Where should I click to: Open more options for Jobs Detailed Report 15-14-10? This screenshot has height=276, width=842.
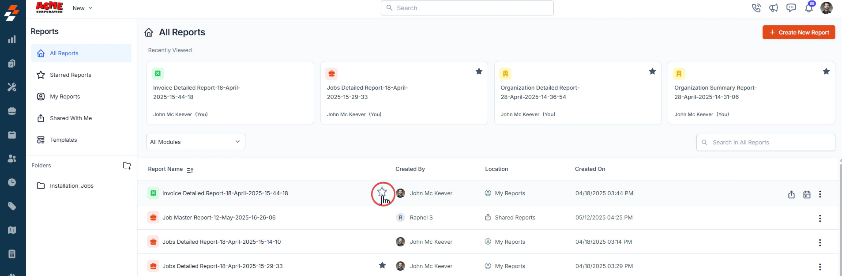tap(820, 243)
